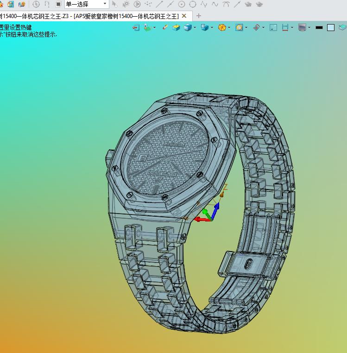Click the grayed diagonal line tool icon
This screenshot has width=347, height=353.
[159, 4]
